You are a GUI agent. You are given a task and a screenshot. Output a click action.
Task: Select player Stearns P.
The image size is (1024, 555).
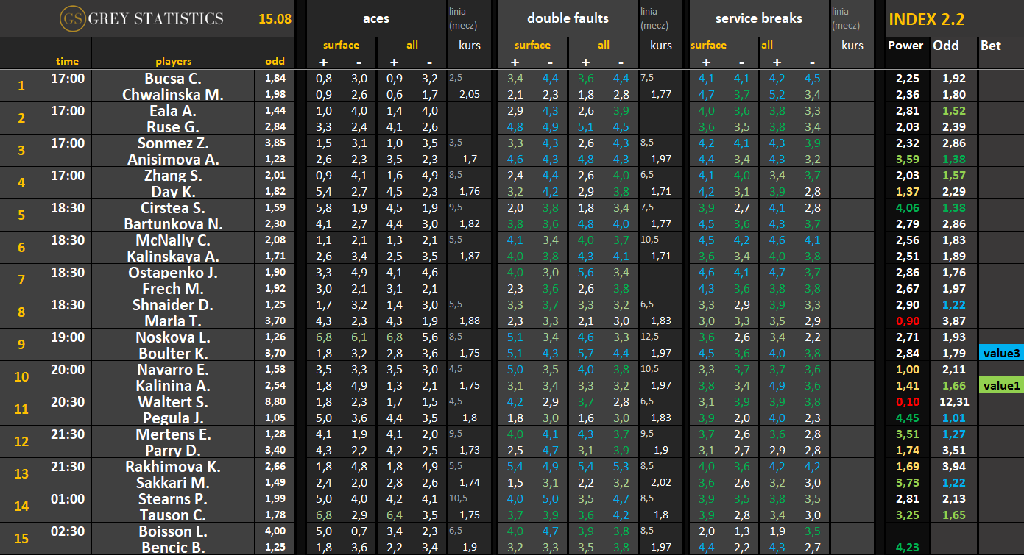point(173,499)
